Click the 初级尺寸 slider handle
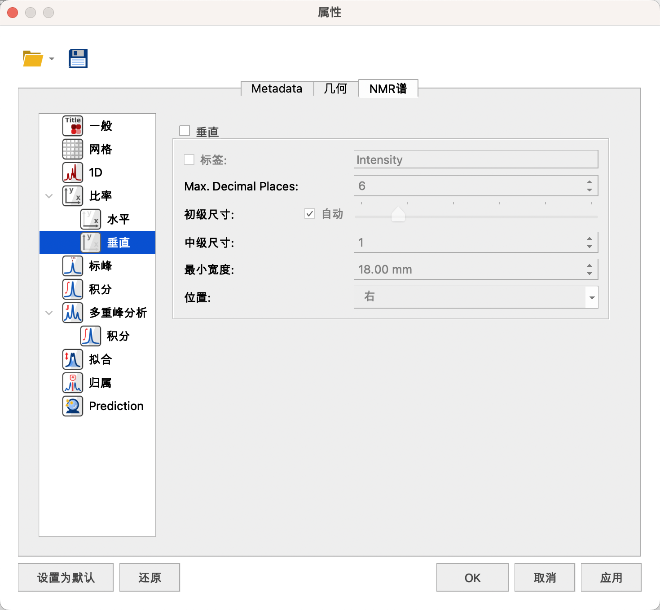 [x=398, y=215]
